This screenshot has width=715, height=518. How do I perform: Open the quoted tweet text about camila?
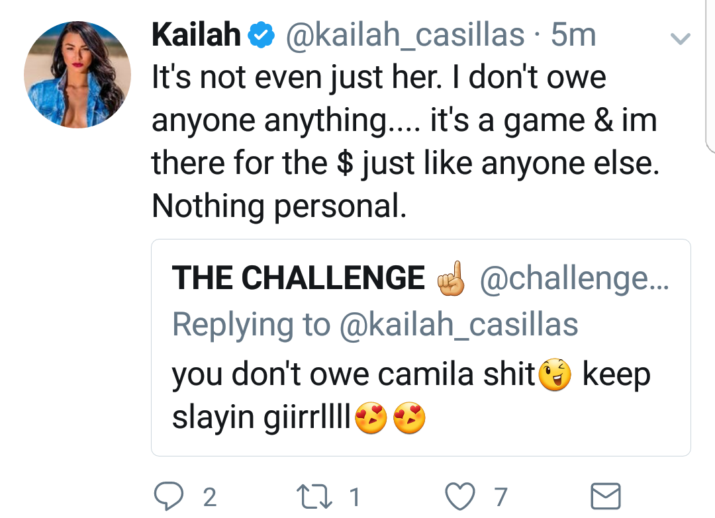click(411, 395)
